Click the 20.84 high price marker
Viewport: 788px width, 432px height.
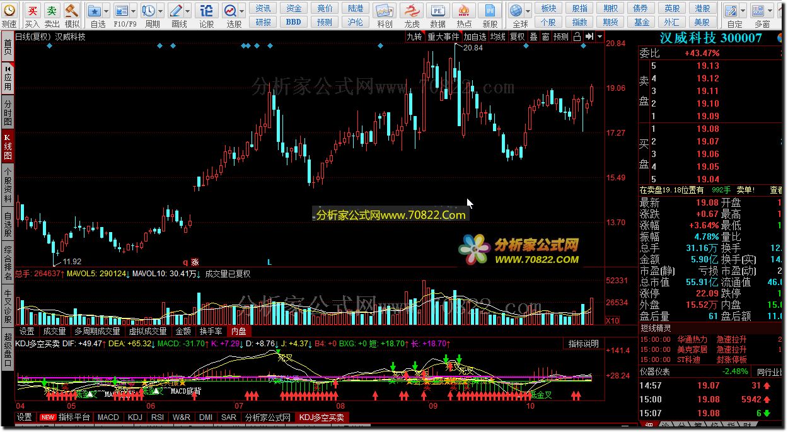click(473, 48)
